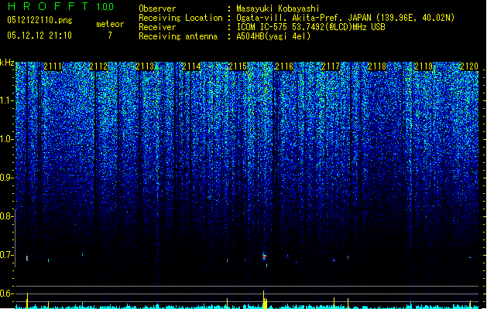Image resolution: width=487 pixels, height=309 pixels.
Task: Click the yellow intensity spike before 2115
Action: (x=227, y=304)
